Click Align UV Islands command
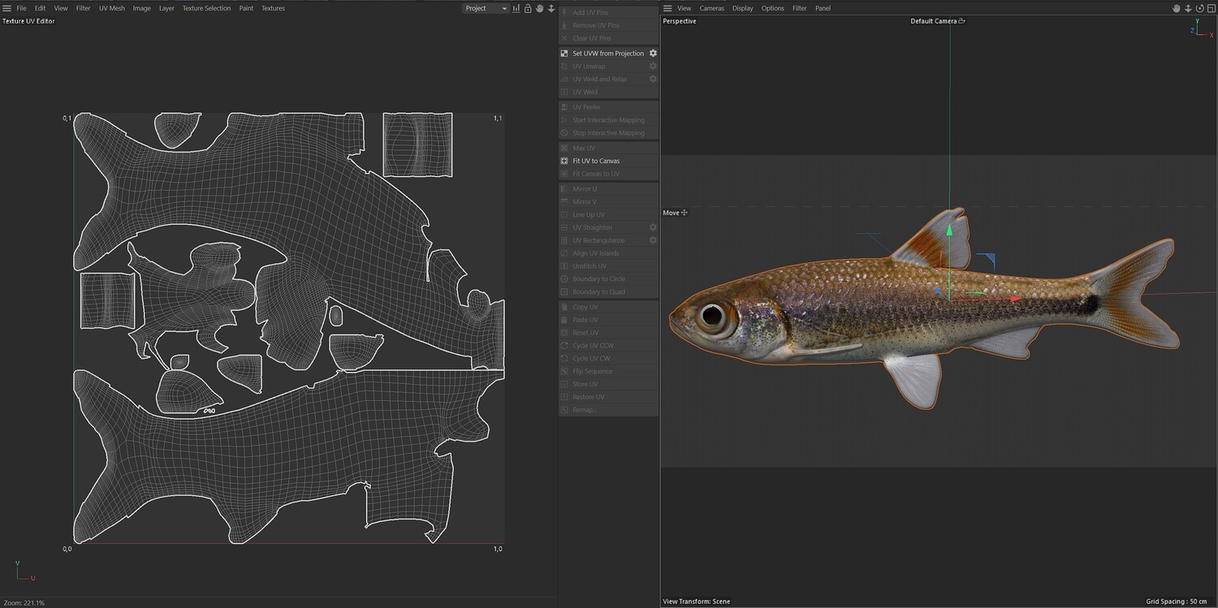The image size is (1218, 608). 608,253
